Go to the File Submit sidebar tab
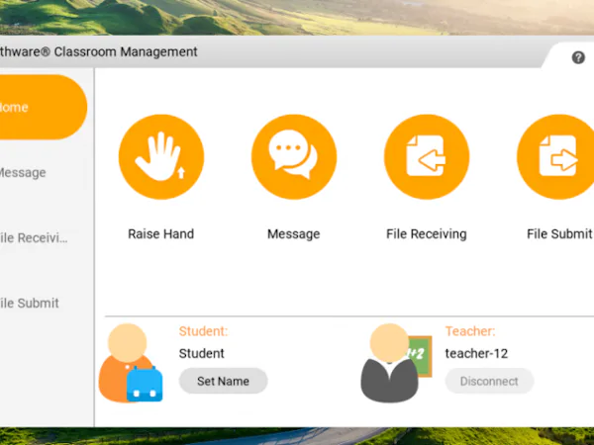Viewport: 594px width, 445px height. pyautogui.click(x=29, y=304)
